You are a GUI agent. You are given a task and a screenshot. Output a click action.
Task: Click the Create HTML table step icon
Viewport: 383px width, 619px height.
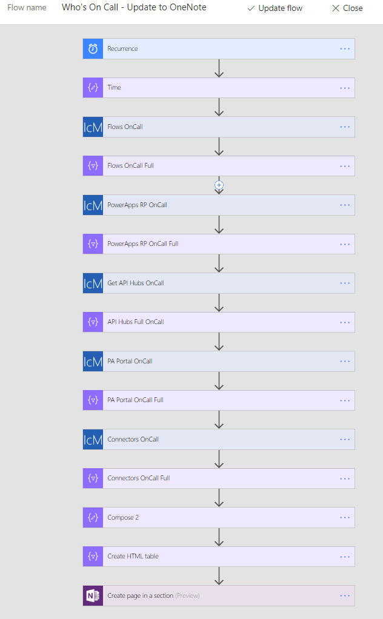pyautogui.click(x=93, y=557)
